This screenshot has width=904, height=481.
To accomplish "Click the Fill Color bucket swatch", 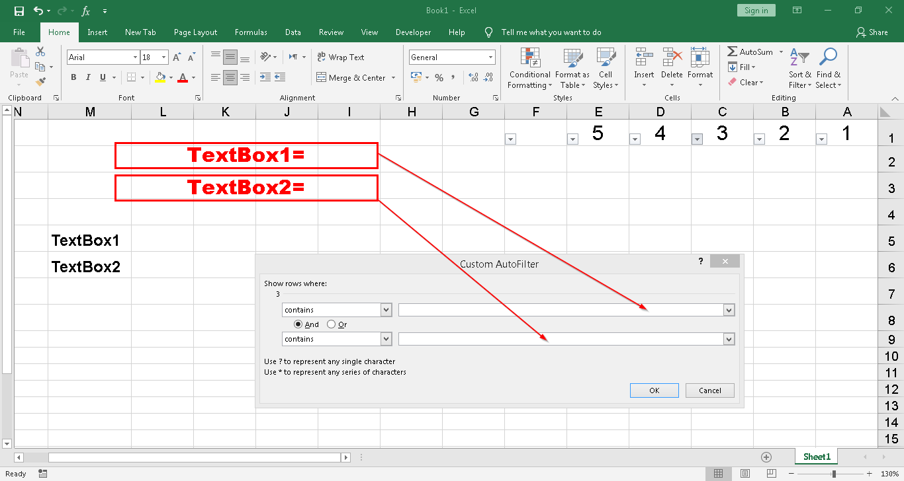I will coord(160,77).
